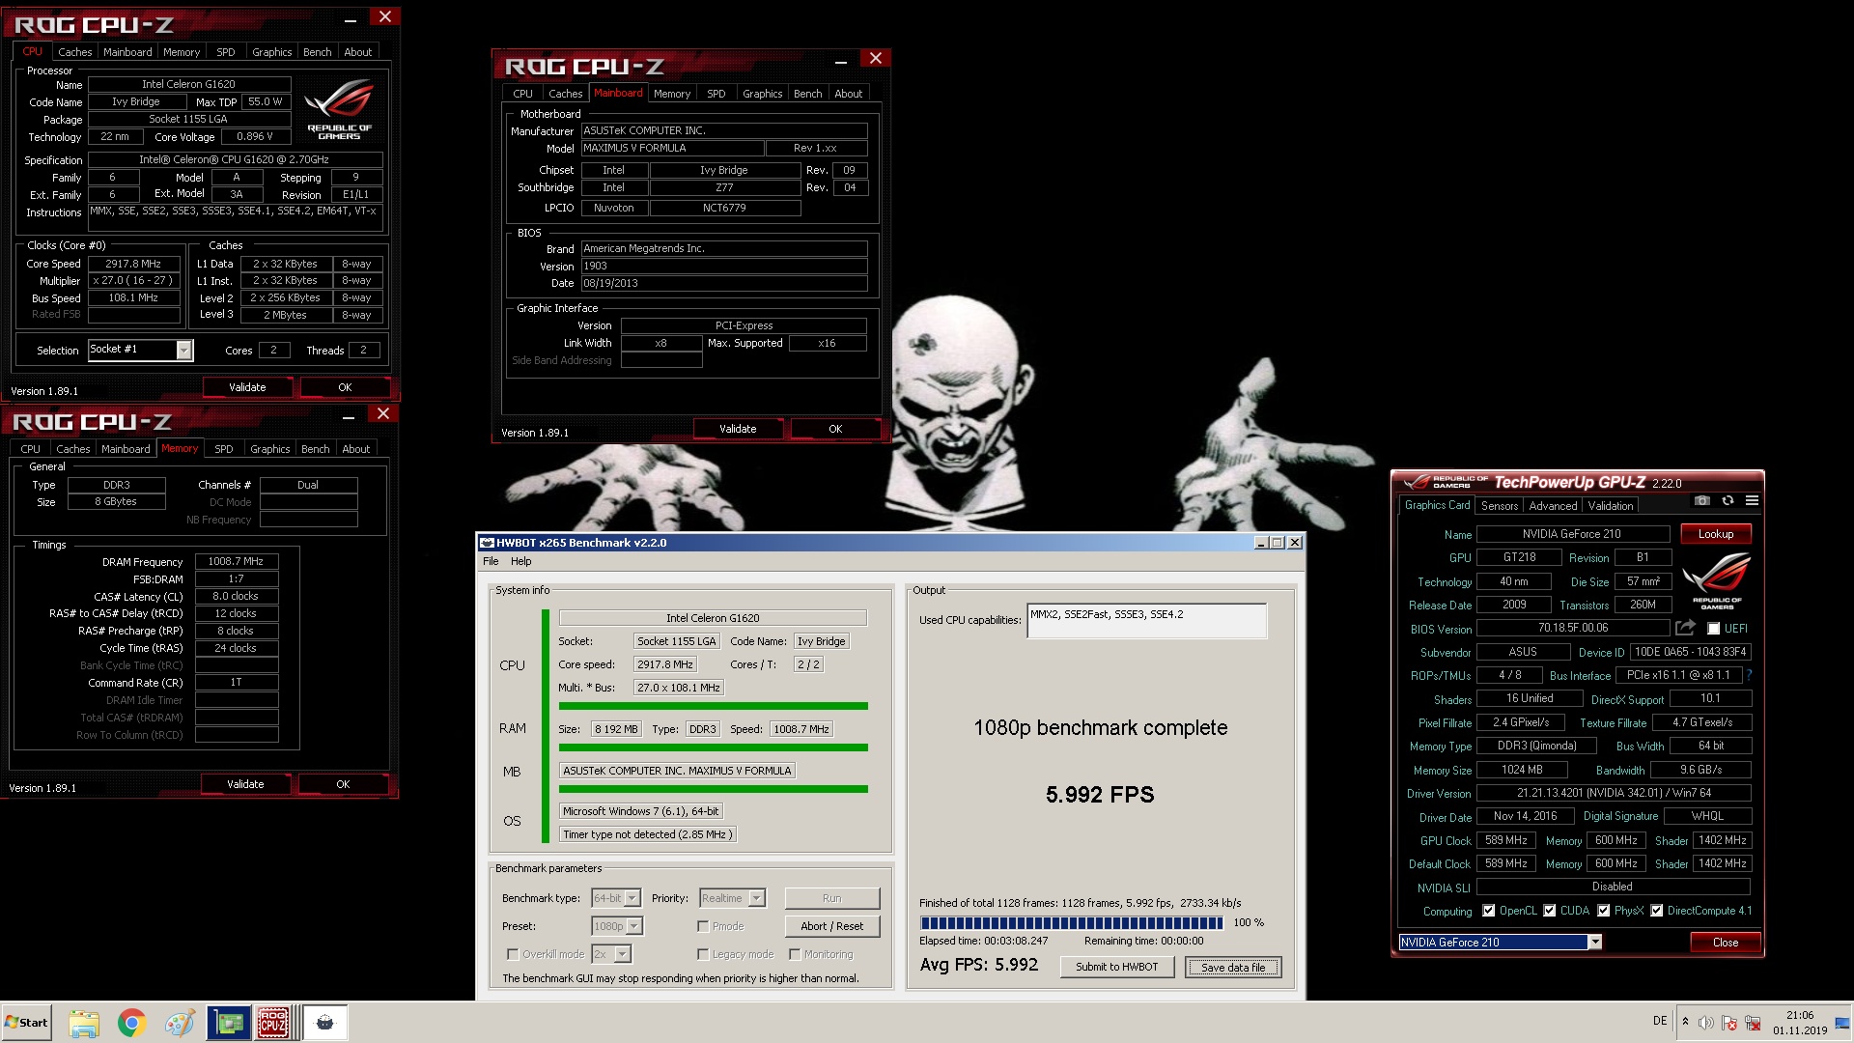Toggle the PhysX checkbox
The width and height of the screenshot is (1854, 1043).
tap(1604, 911)
